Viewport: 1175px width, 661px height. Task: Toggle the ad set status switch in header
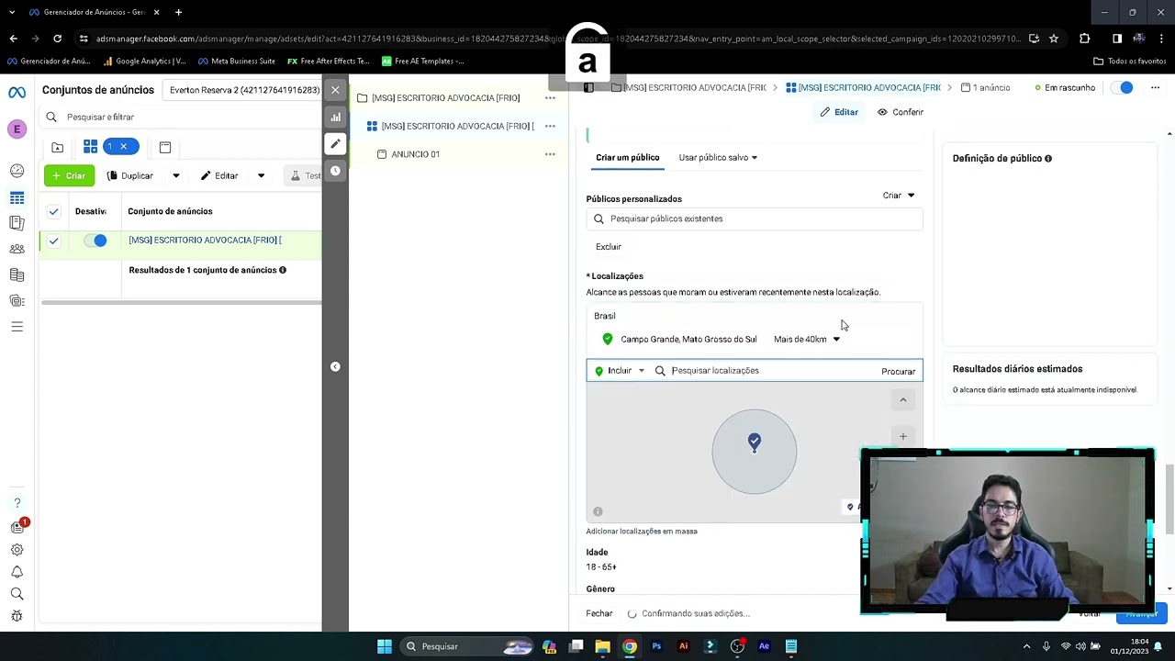pos(1122,87)
